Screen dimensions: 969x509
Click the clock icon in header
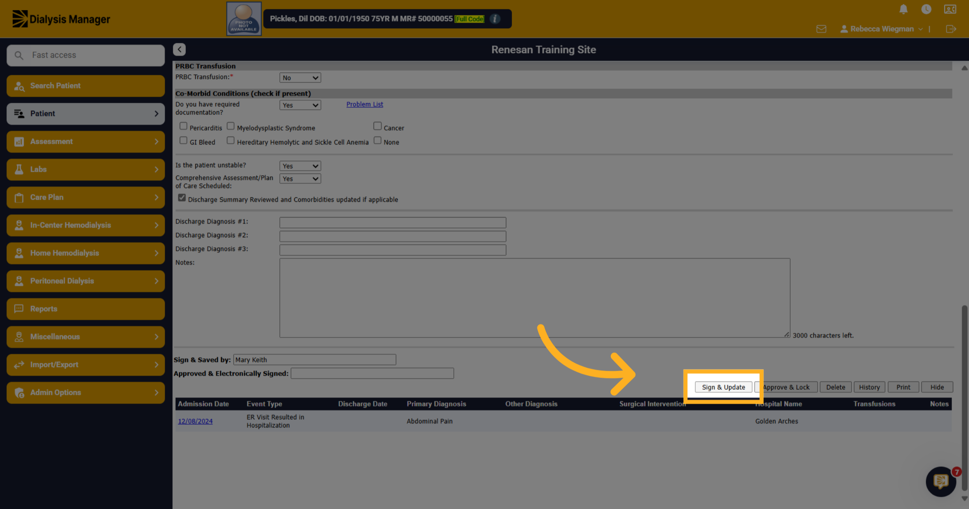coord(926,9)
